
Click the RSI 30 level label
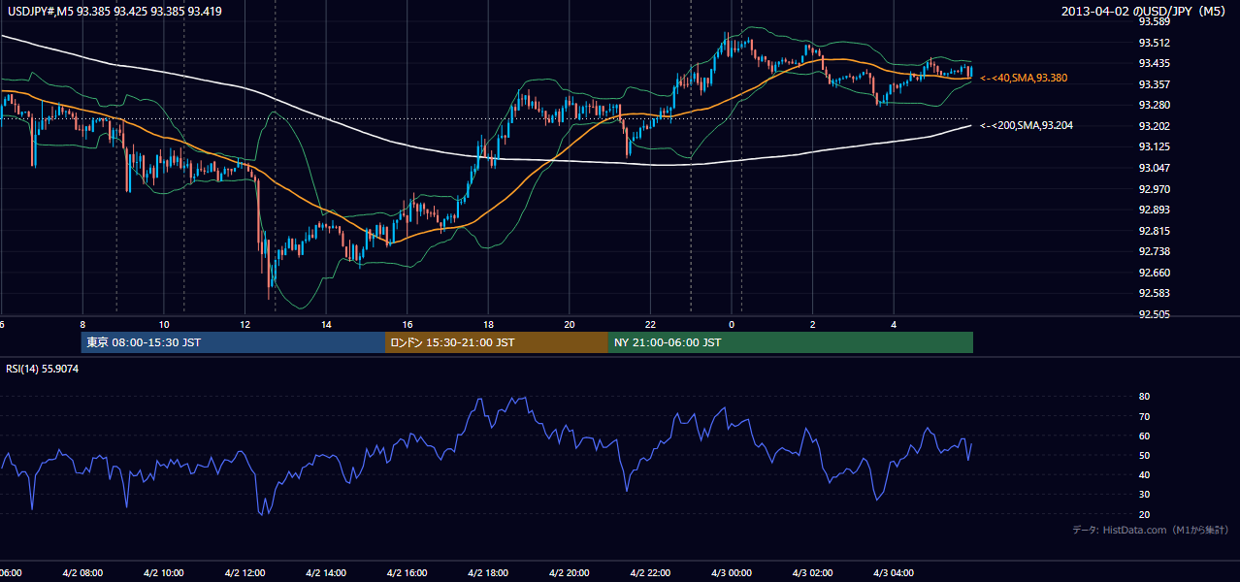[1144, 495]
